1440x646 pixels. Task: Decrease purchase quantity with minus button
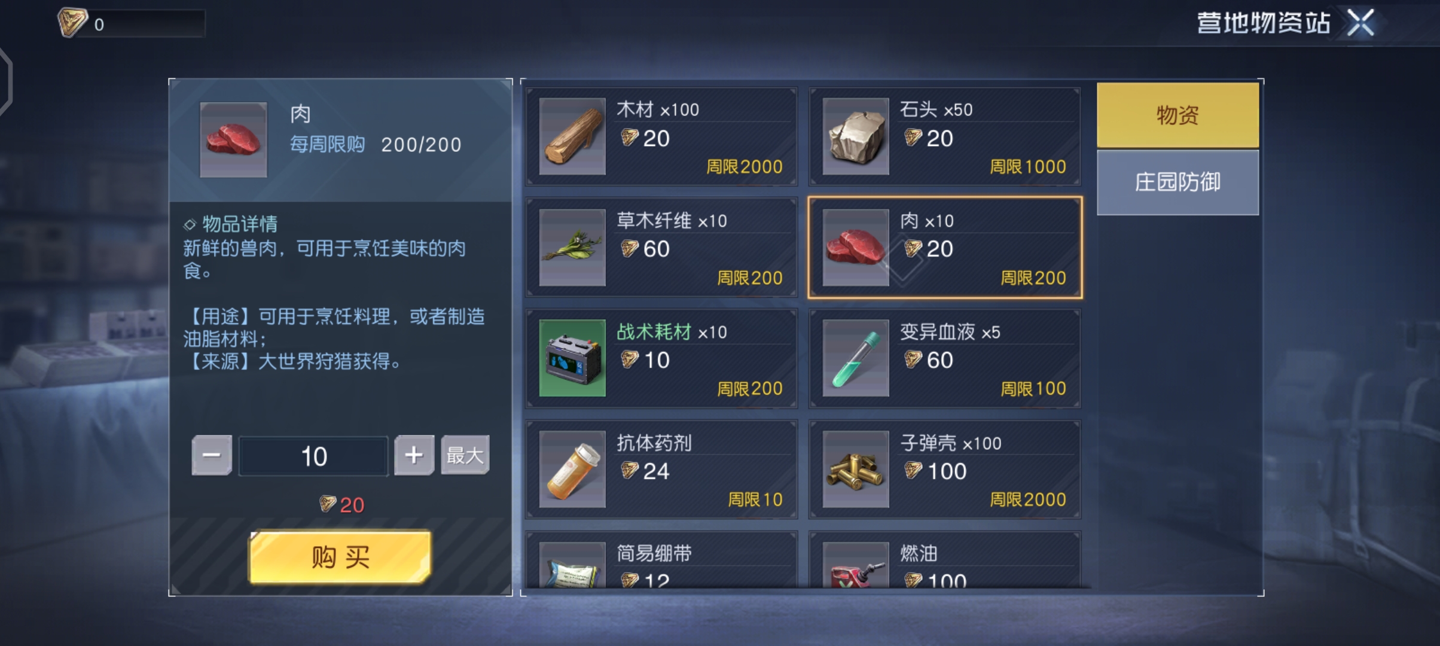pyautogui.click(x=212, y=455)
